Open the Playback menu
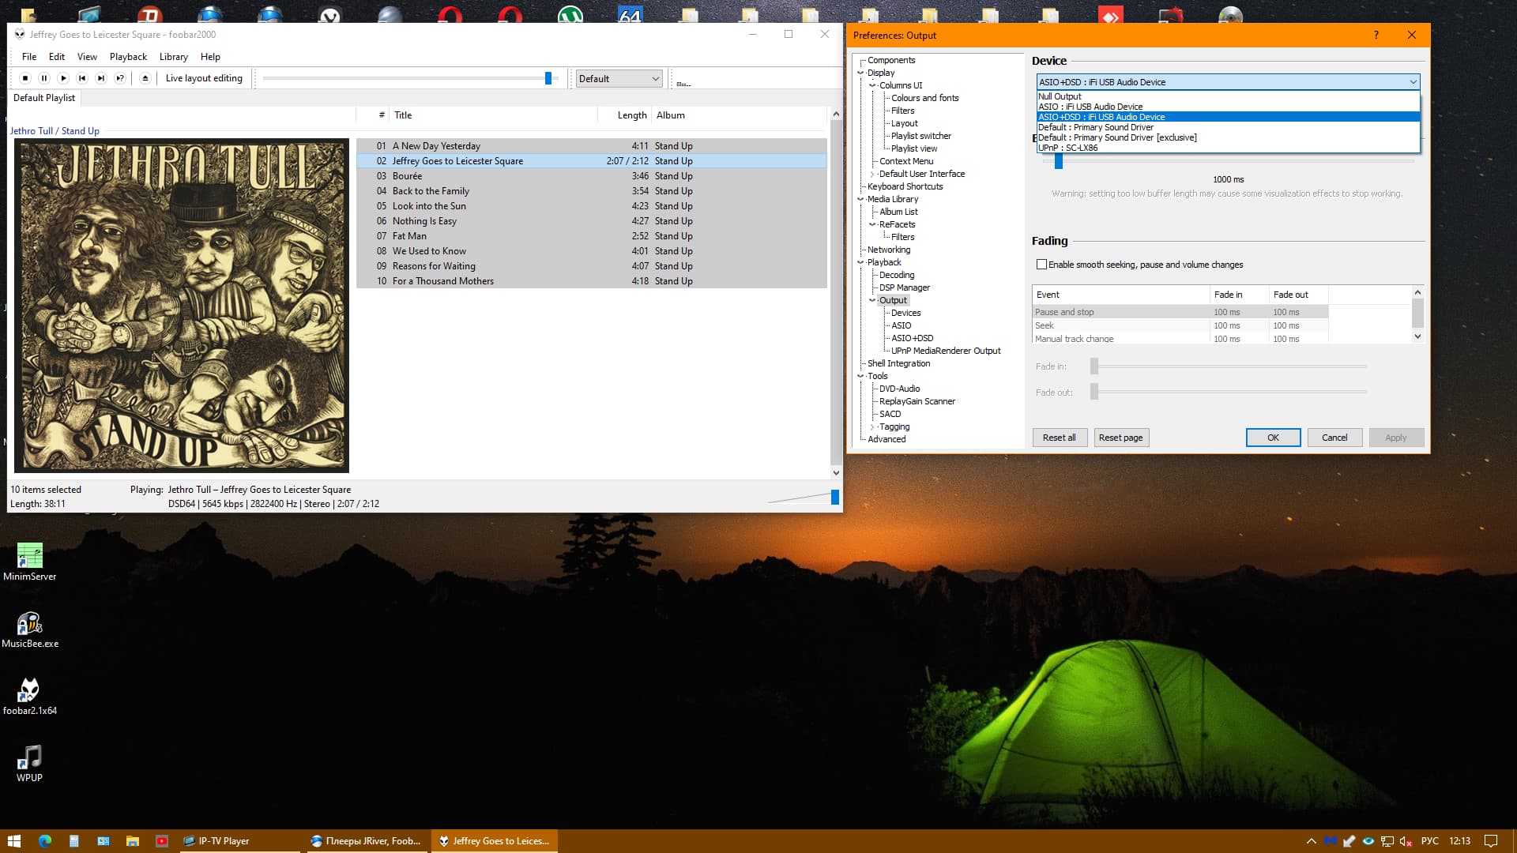Viewport: 1517px width, 853px height. click(x=128, y=57)
